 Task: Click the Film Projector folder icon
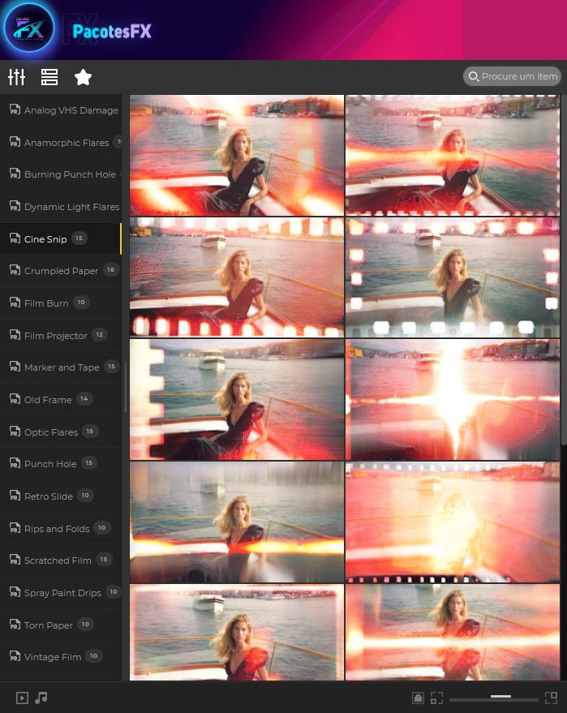(15, 335)
